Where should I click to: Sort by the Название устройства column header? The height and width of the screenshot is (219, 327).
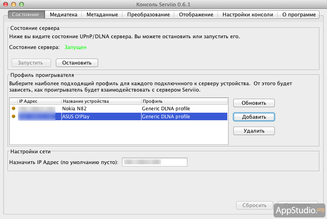(x=101, y=101)
